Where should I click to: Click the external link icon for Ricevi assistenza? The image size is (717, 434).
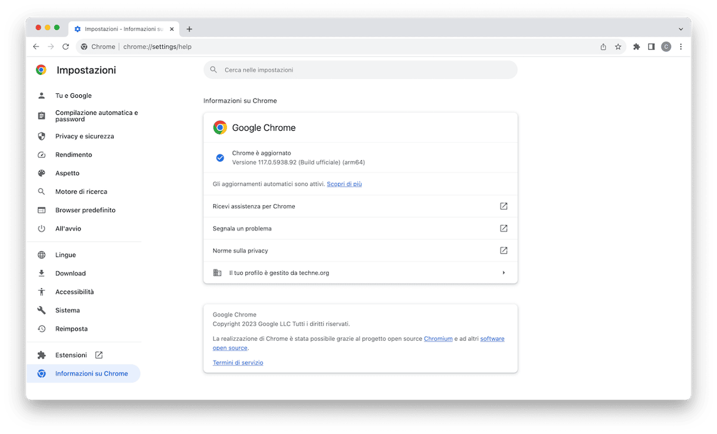tap(504, 206)
